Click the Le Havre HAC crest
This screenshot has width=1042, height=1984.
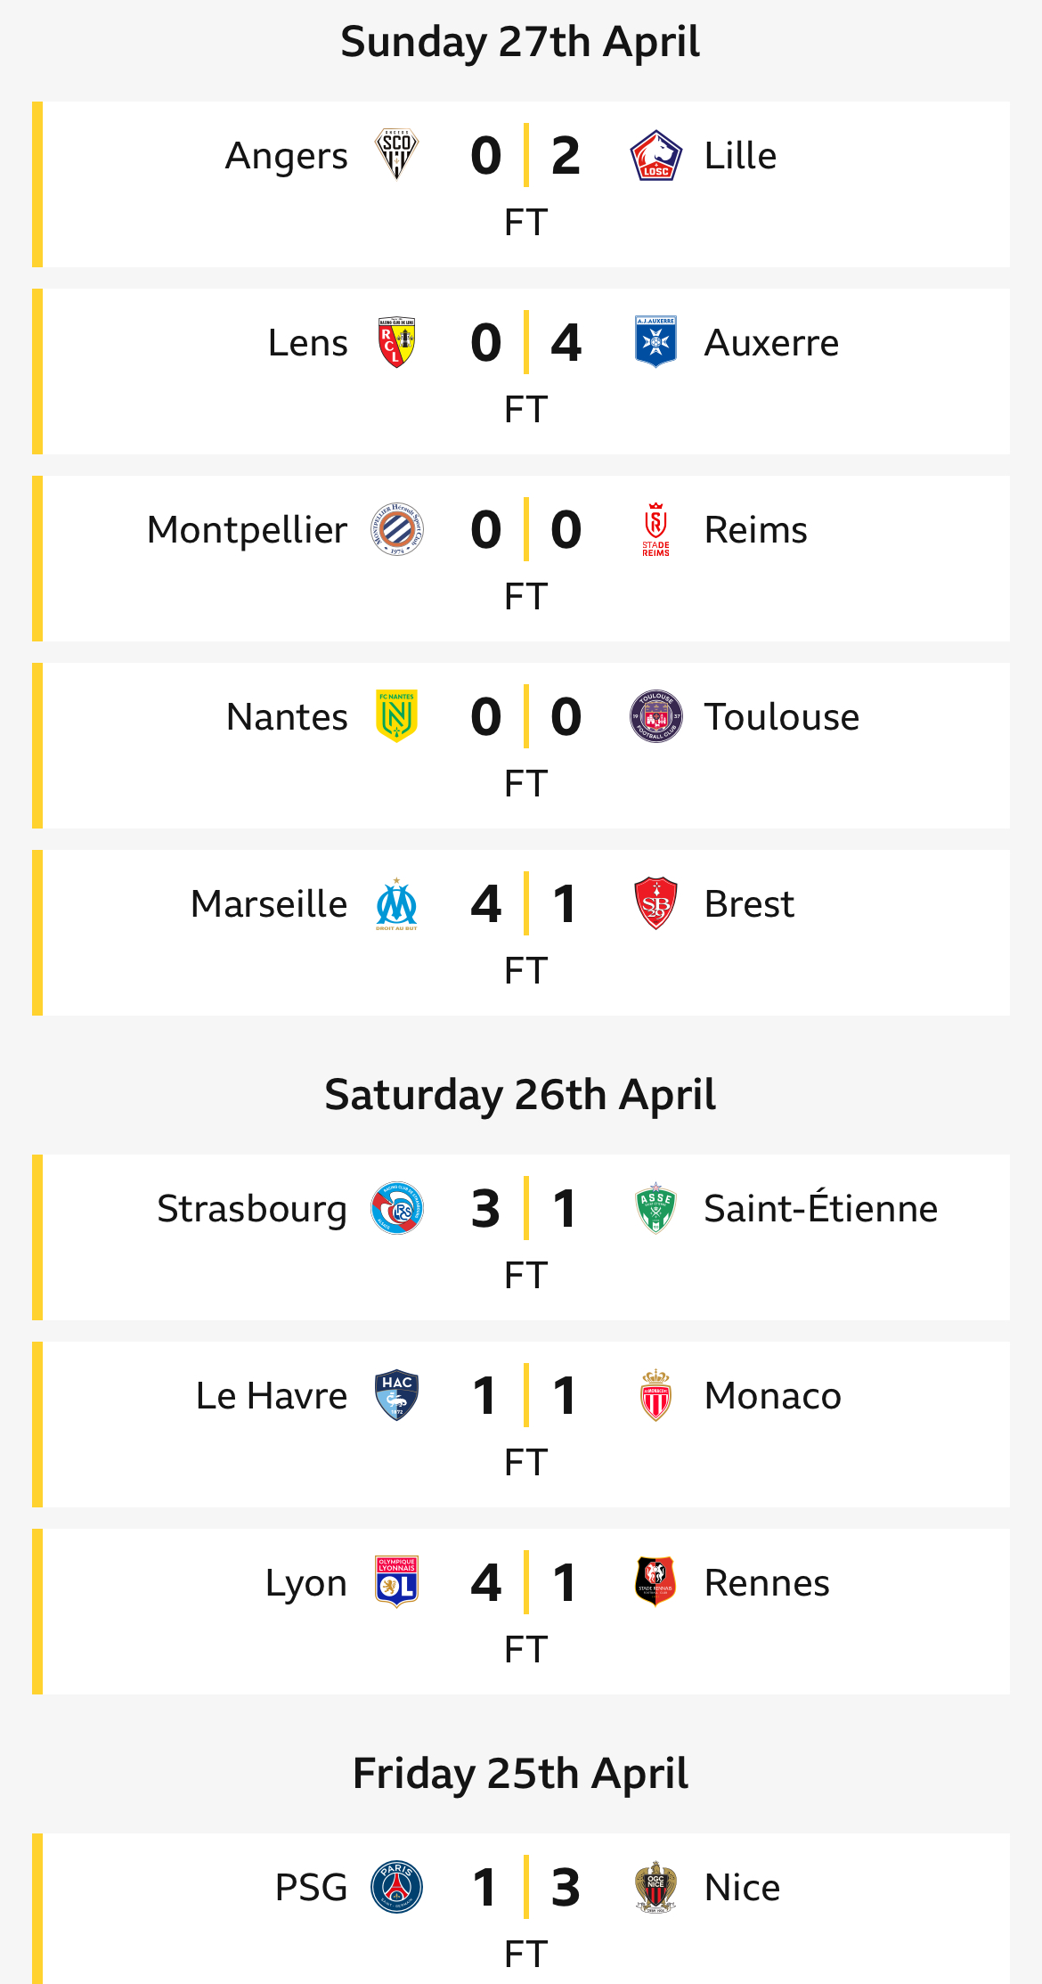[x=396, y=1395]
